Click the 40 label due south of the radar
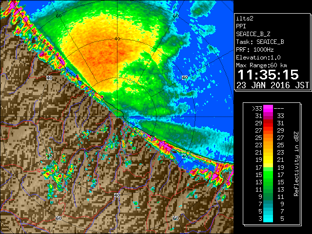 117,195
